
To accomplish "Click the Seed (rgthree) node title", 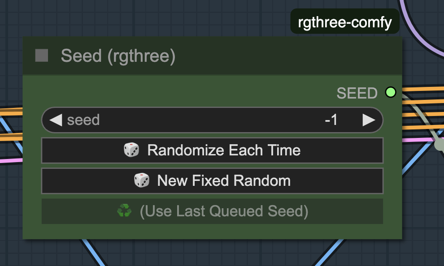I will (118, 56).
